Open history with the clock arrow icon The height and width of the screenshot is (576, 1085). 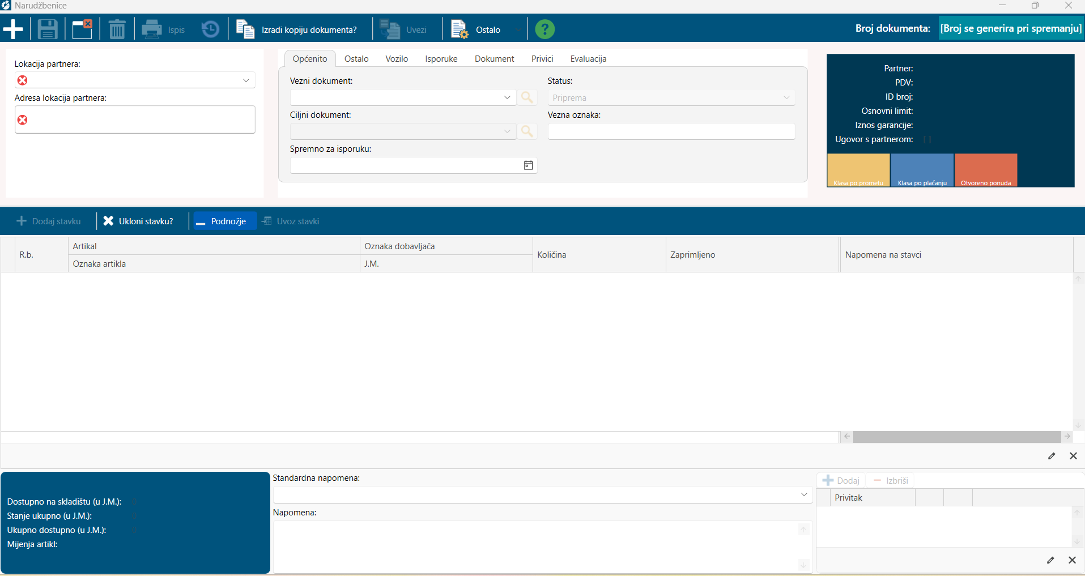210,29
